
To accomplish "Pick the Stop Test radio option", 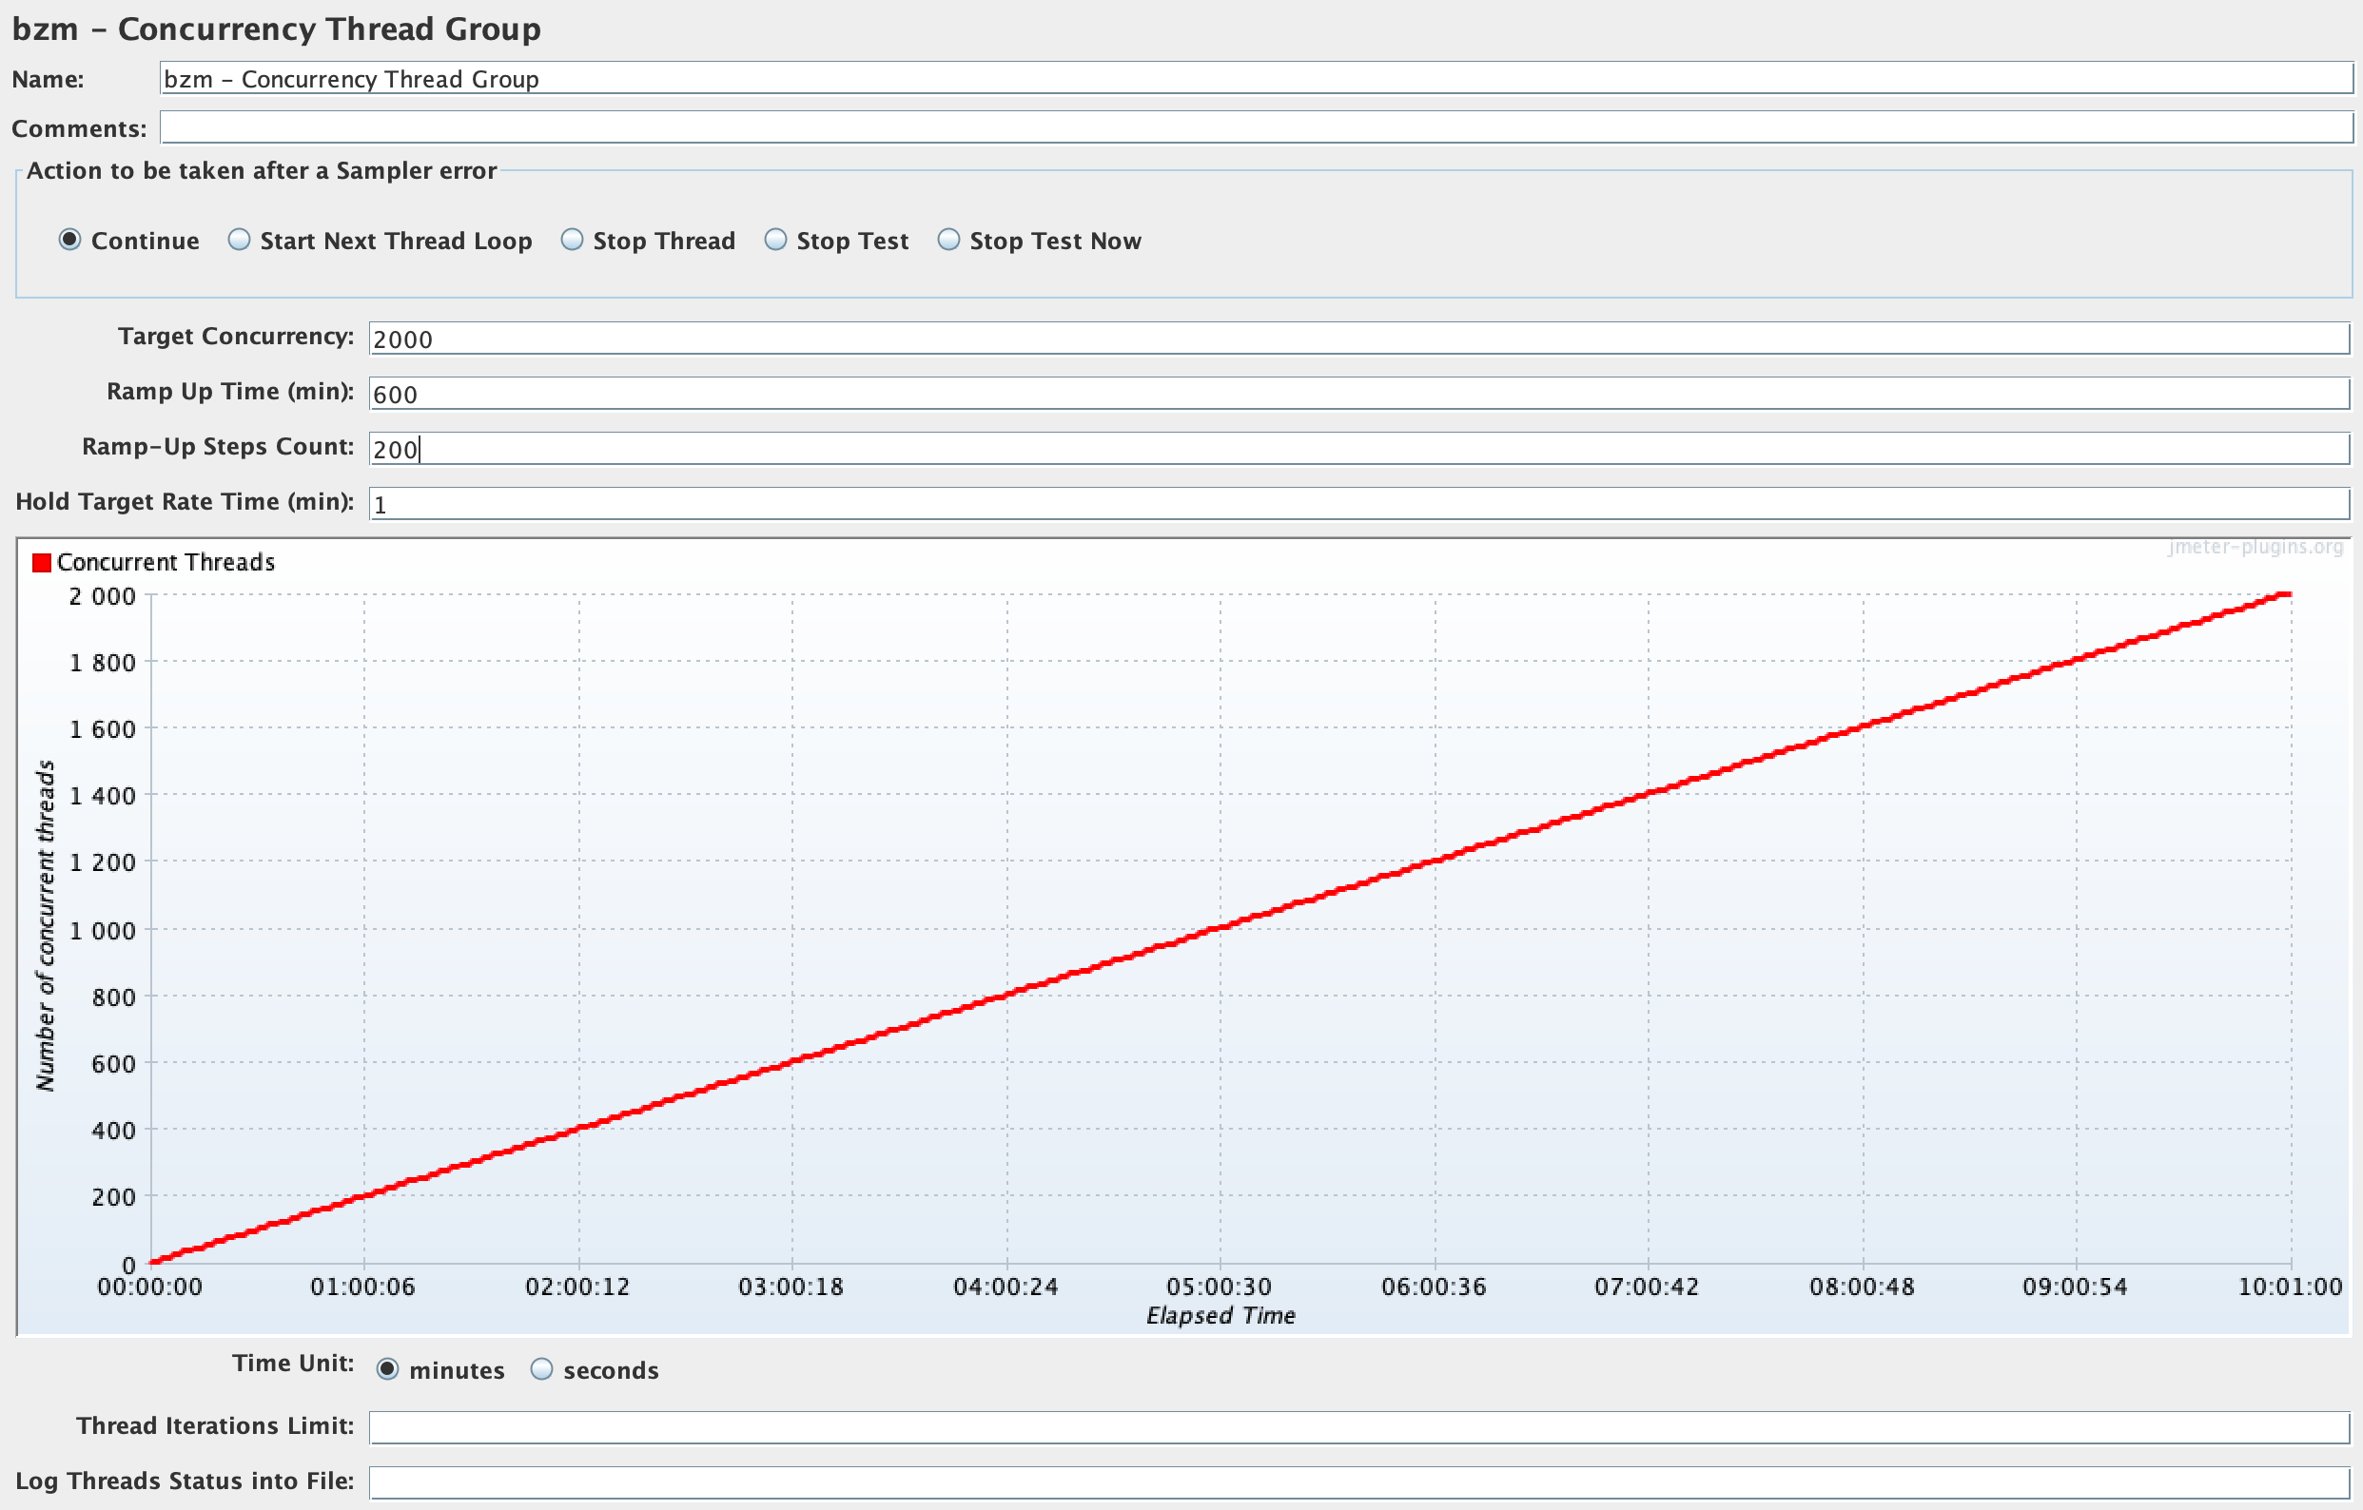I will (x=775, y=241).
